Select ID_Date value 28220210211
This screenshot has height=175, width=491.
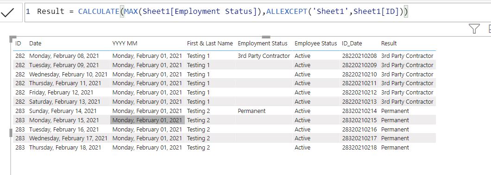coord(359,83)
